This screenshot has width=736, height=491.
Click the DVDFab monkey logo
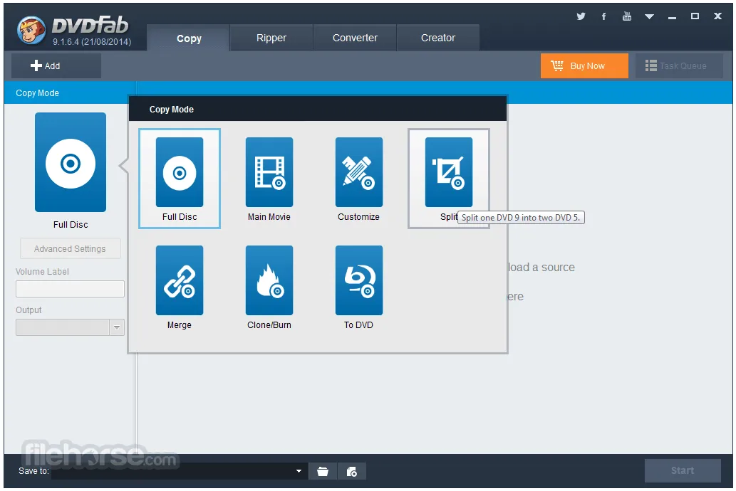click(31, 30)
